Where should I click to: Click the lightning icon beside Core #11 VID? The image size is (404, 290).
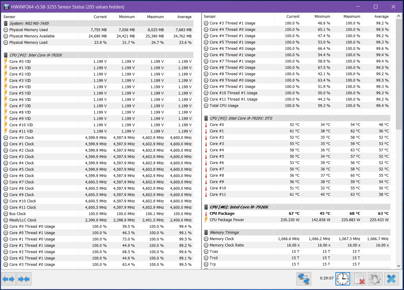(x=6, y=131)
